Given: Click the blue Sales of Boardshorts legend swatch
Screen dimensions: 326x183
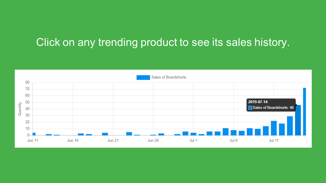Looking at the screenshot, I should 143,77.
